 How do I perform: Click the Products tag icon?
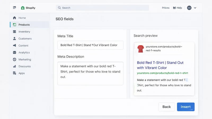pyautogui.click(x=15, y=25)
